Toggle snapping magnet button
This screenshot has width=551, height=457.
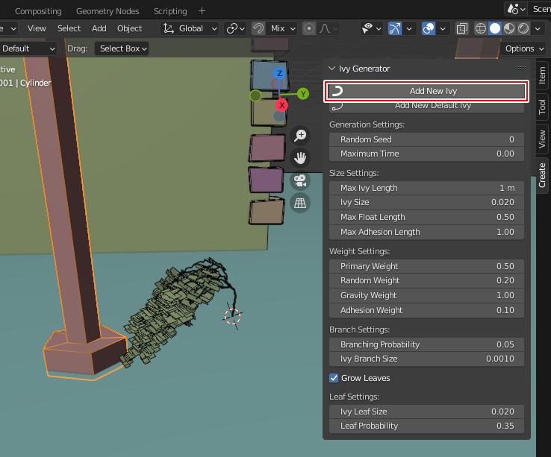(x=258, y=28)
